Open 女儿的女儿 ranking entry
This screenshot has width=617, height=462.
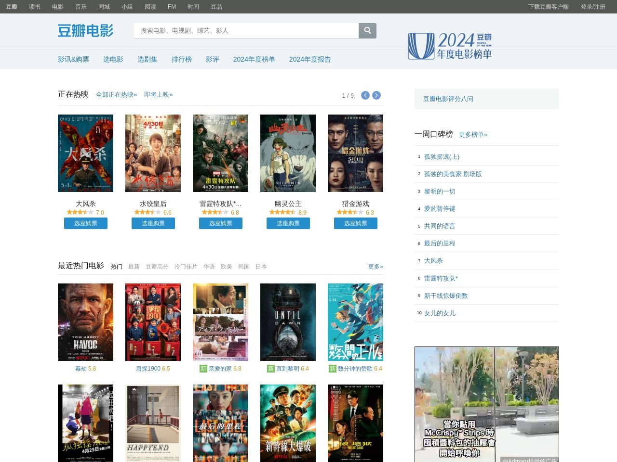(x=440, y=313)
